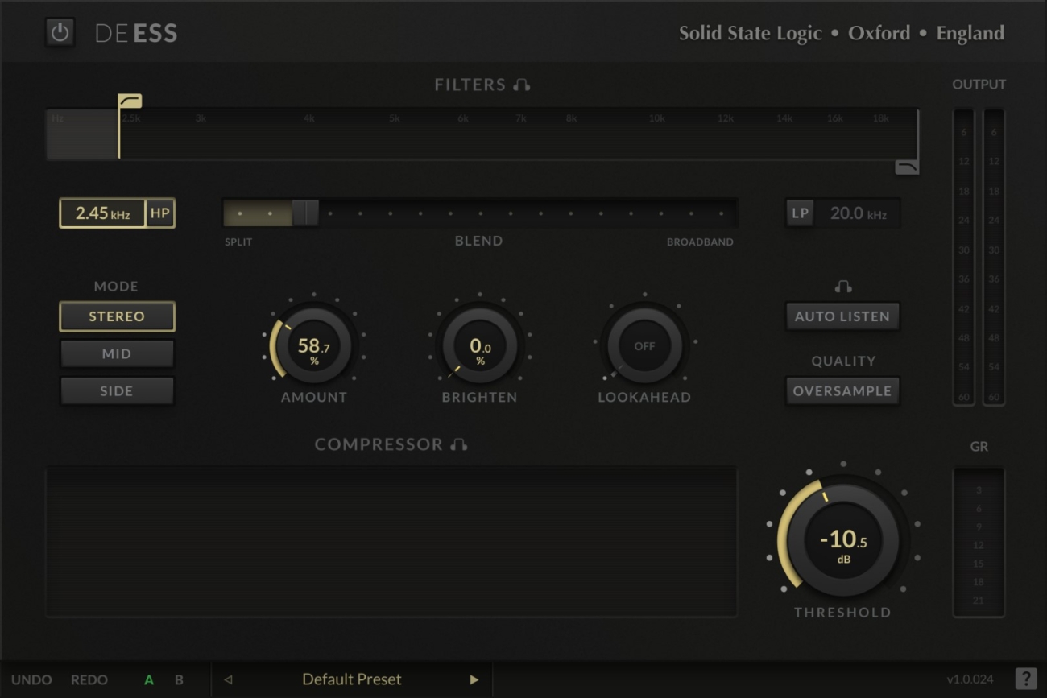Click the 20.0 kHz low-pass frequency field
The height and width of the screenshot is (698, 1047).
(x=858, y=213)
